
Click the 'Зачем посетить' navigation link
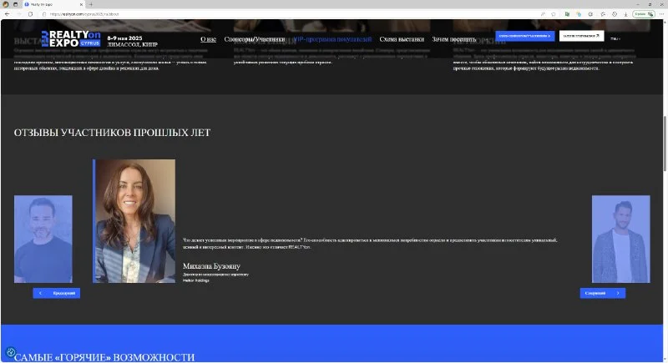click(x=454, y=39)
